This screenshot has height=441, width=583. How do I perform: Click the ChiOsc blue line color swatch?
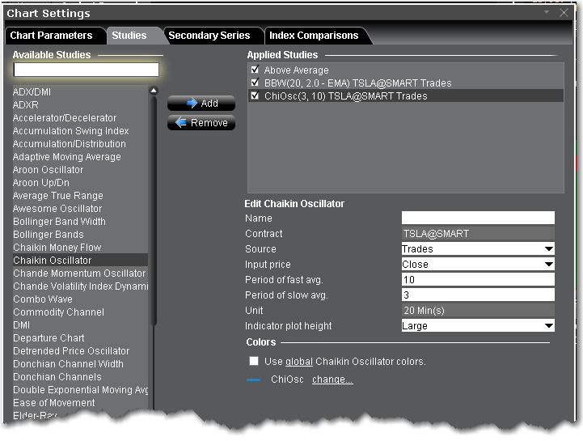click(254, 380)
